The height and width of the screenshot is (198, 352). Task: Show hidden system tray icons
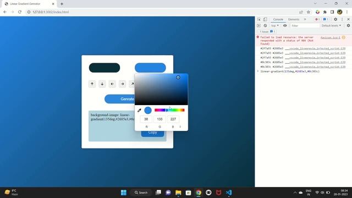pos(295,193)
